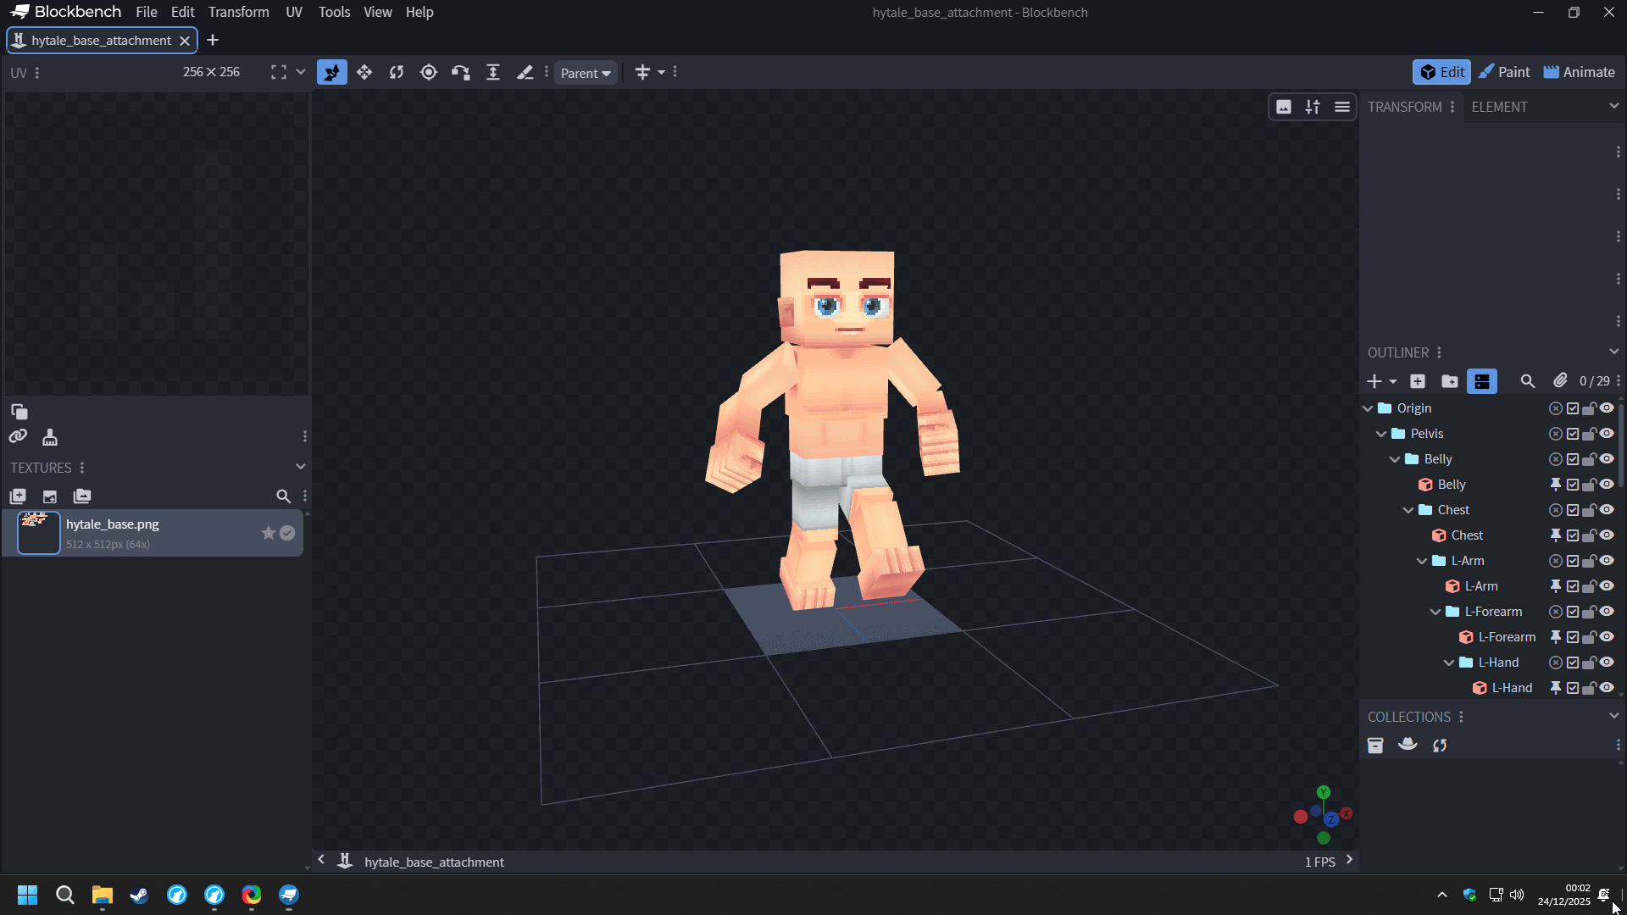The image size is (1627, 915).
Task: Open the Parent transform space dropdown
Action: click(586, 73)
